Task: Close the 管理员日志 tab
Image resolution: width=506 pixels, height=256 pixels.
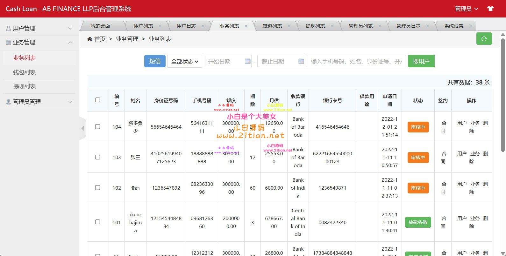Action: (427, 26)
